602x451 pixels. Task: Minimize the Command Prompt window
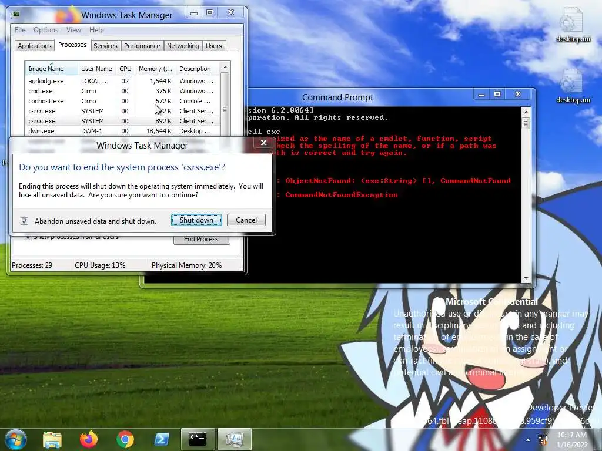pyautogui.click(x=481, y=94)
